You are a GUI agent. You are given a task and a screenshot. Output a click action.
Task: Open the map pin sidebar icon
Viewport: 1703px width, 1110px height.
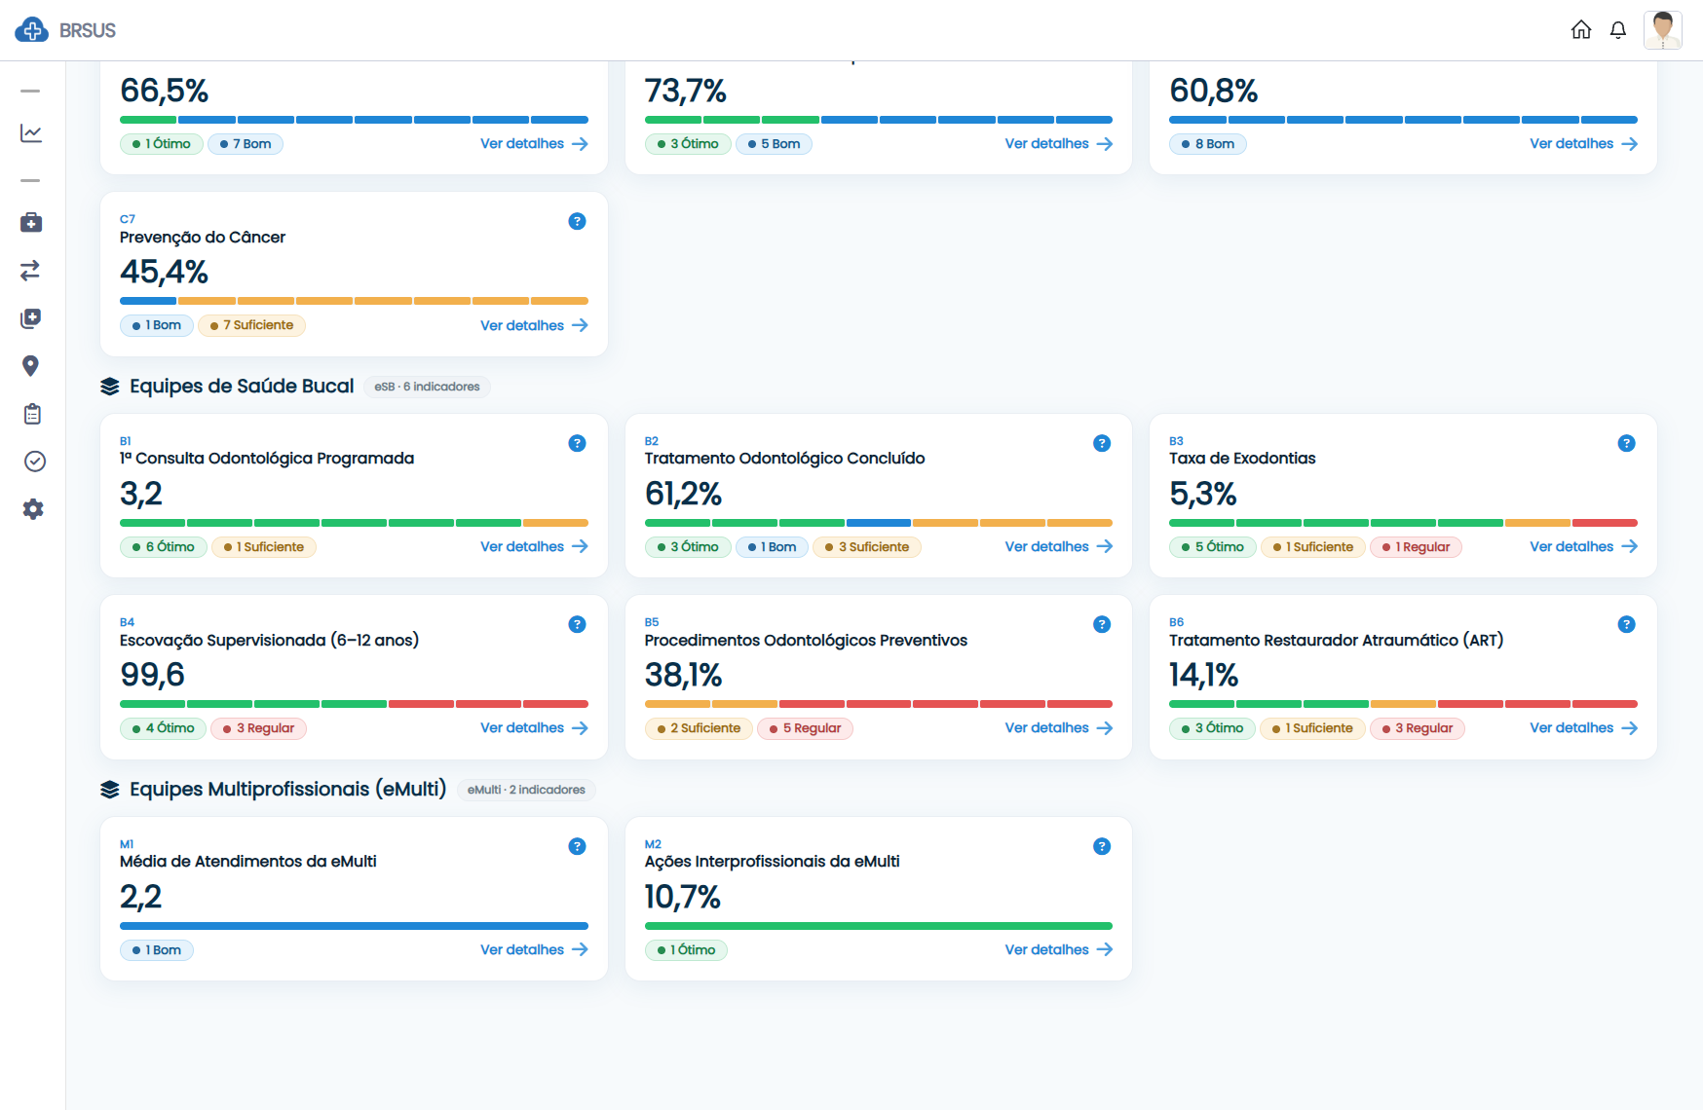(31, 366)
